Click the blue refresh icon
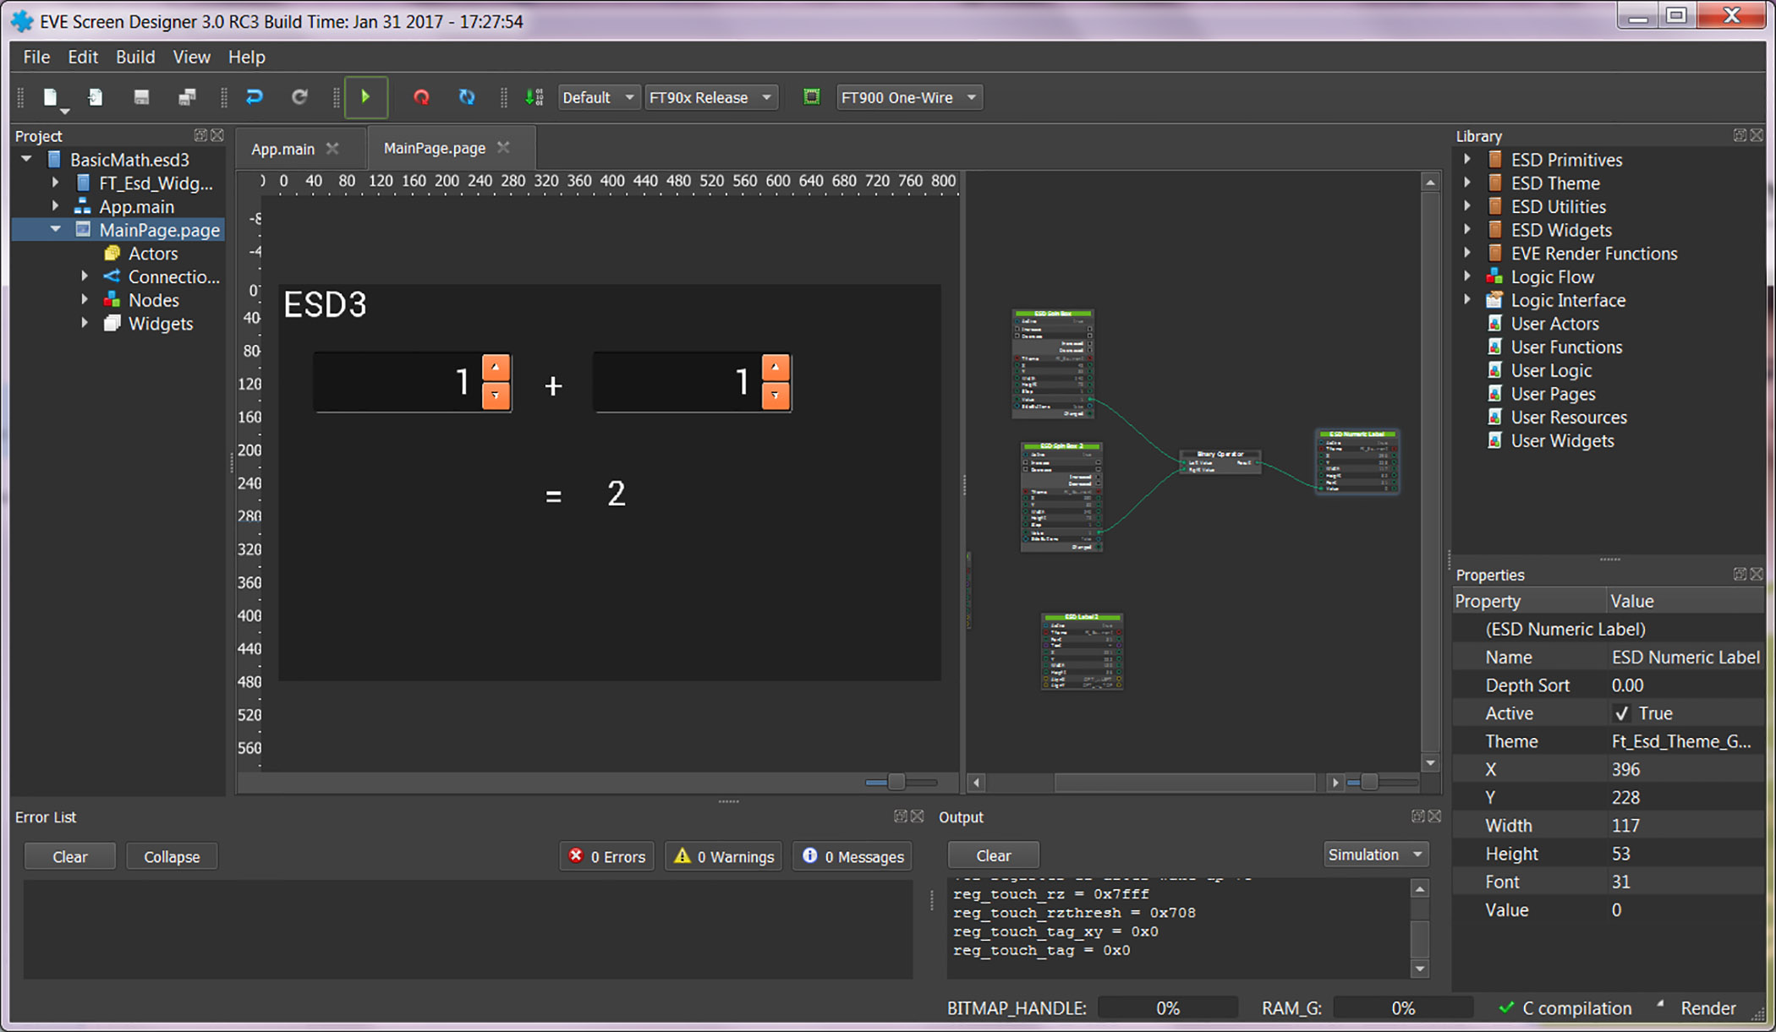Screen dimensions: 1776x1032 click(467, 97)
